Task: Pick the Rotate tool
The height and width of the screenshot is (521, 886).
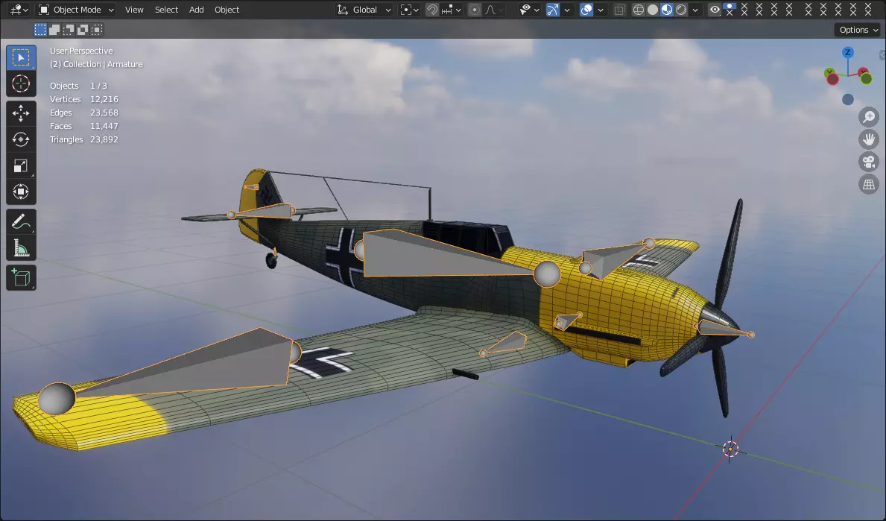Action: point(21,139)
